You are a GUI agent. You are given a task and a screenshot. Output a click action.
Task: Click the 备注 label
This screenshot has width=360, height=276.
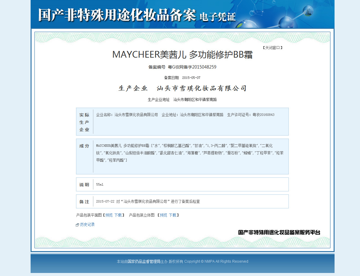pyautogui.click(x=84, y=202)
